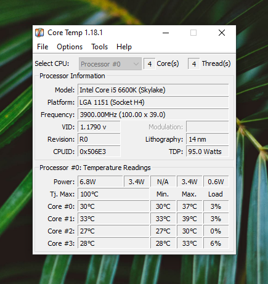This screenshot has height=284, width=268.
Task: Click the 6.8W total power value
Action: 100,182
